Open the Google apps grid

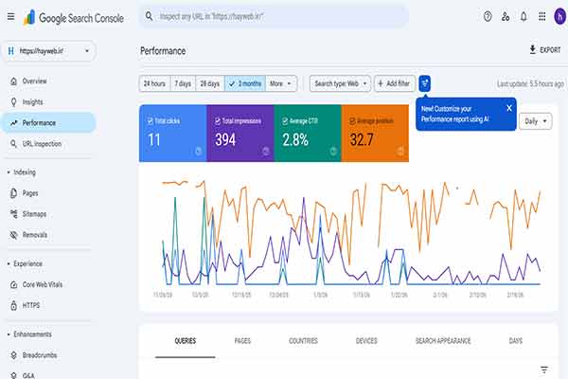541,16
